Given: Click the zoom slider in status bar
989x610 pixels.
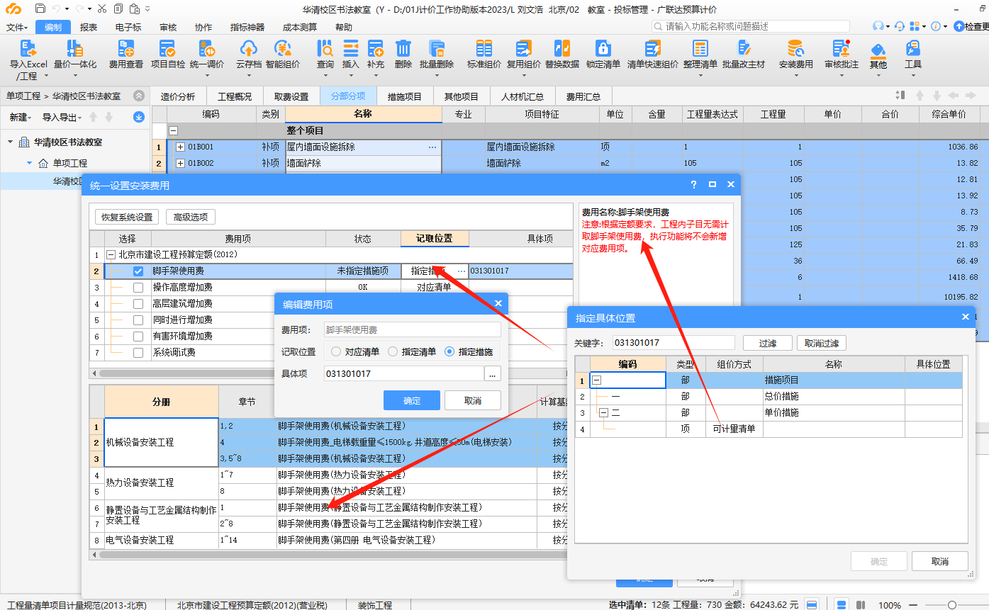Looking at the screenshot, I should point(952,605).
